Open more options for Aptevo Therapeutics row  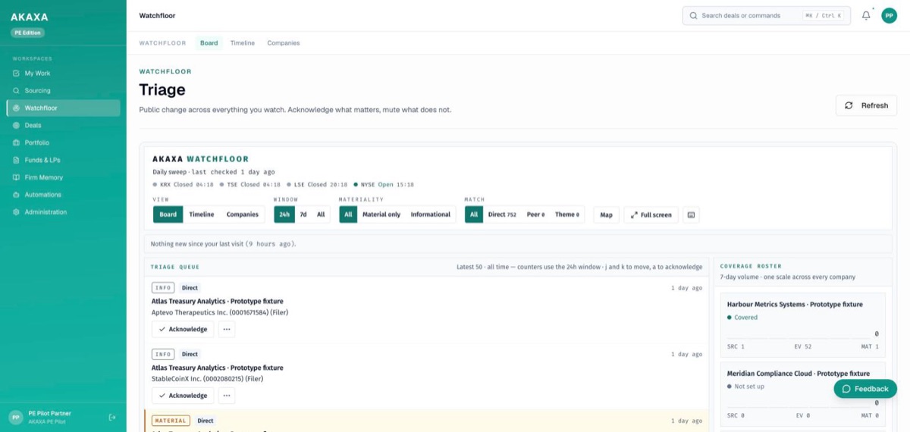click(227, 329)
